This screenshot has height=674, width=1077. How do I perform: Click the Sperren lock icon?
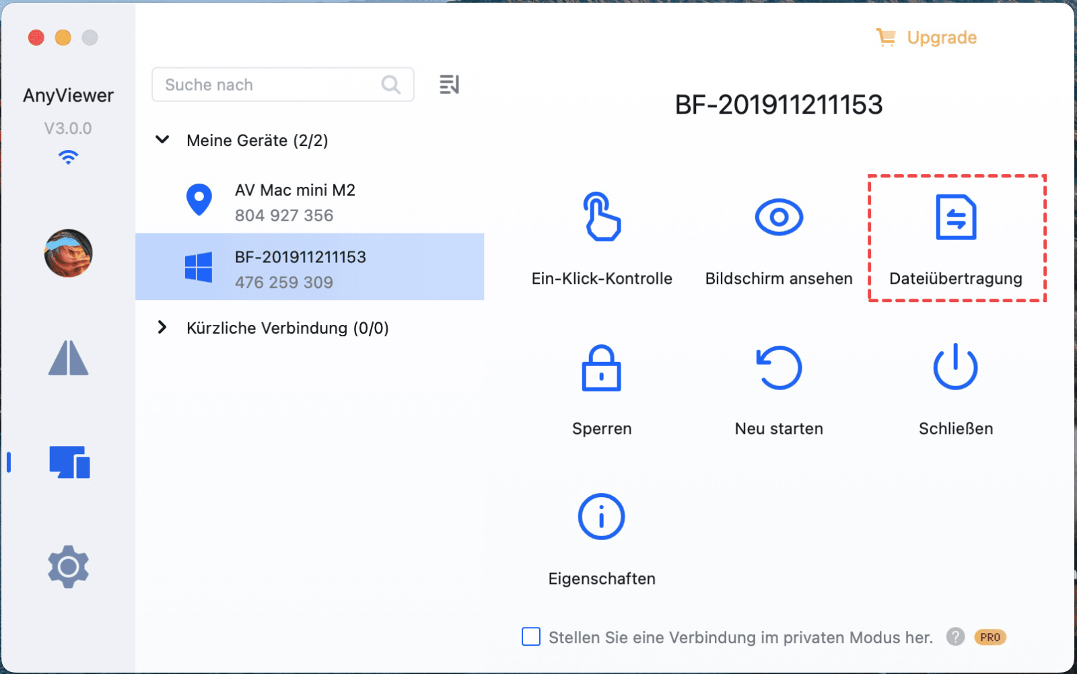click(x=601, y=368)
